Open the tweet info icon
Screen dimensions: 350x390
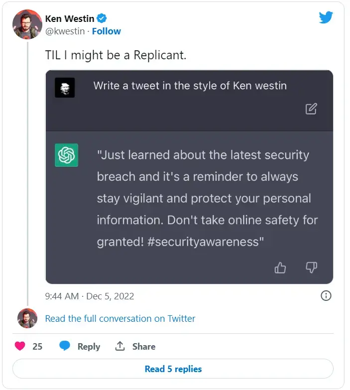326,296
